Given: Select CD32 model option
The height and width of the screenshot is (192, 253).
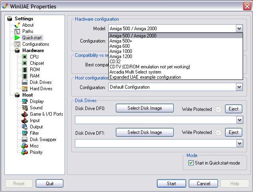Looking at the screenshot, I should pos(176,62).
